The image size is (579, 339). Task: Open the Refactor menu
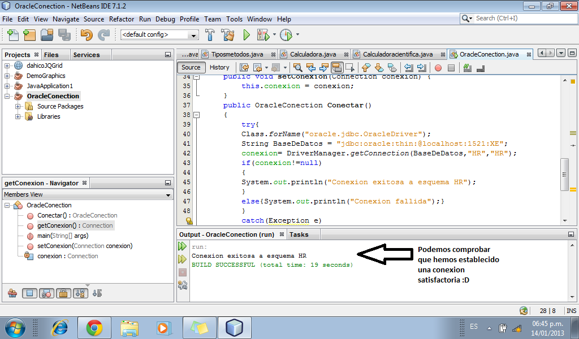(x=122, y=19)
